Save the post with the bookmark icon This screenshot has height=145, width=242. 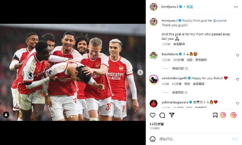[215, 115]
